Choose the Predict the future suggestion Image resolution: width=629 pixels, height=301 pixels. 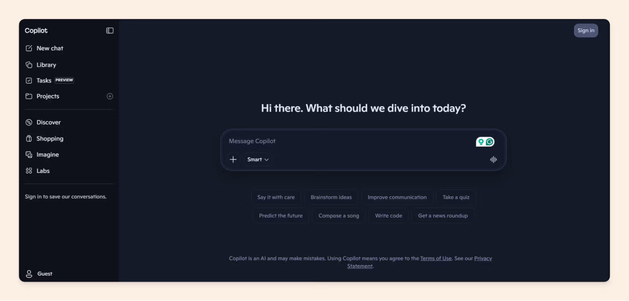coord(281,216)
